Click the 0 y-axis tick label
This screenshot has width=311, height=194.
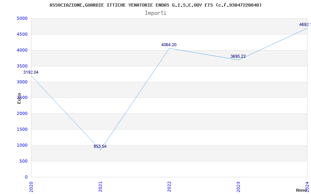tap(26, 177)
